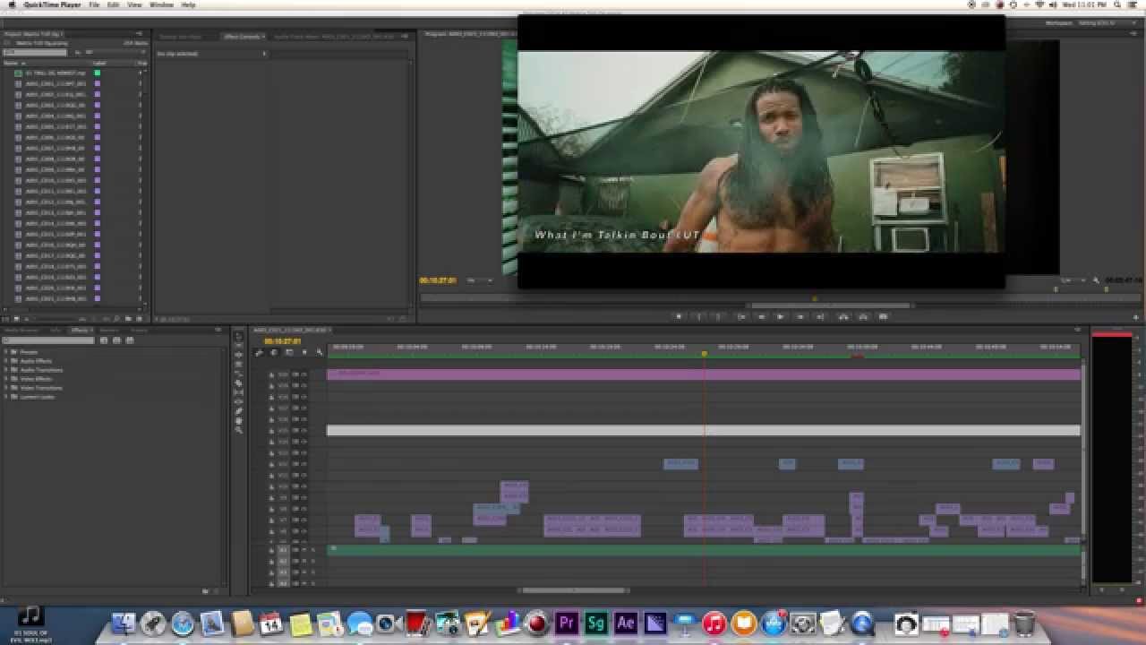The height and width of the screenshot is (645, 1146).
Task: Open the Effects panel menu
Action: pyautogui.click(x=218, y=330)
